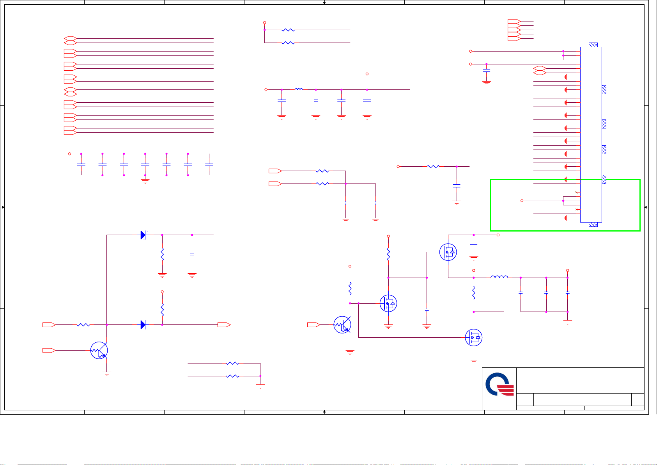Select the resistor in series before the transistor collector junction

click(83, 324)
